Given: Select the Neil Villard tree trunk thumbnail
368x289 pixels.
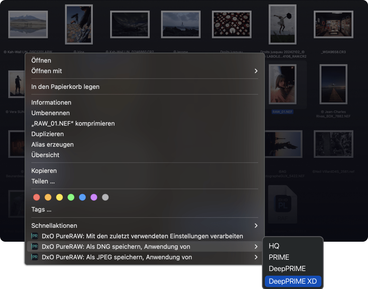Looking at the screenshot, I should pyautogui.click(x=333, y=144).
